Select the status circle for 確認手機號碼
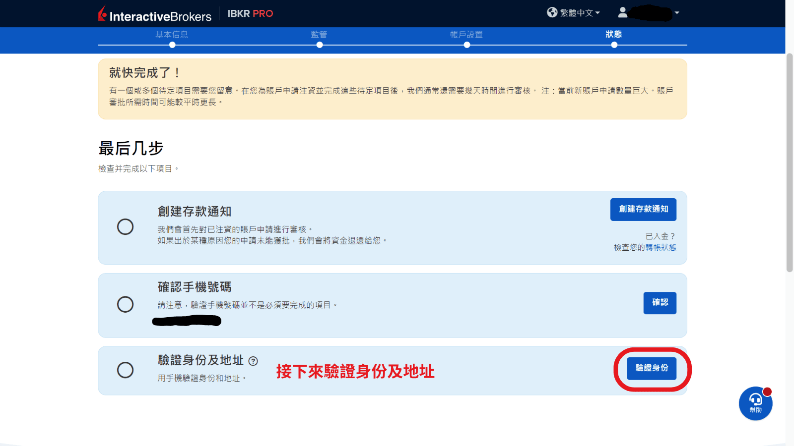 coord(126,305)
